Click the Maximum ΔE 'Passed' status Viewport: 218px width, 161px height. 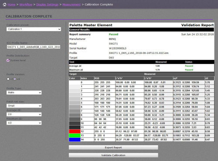189,70
